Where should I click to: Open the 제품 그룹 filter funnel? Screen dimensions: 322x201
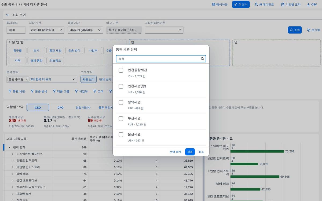pyautogui.click(x=61, y=91)
